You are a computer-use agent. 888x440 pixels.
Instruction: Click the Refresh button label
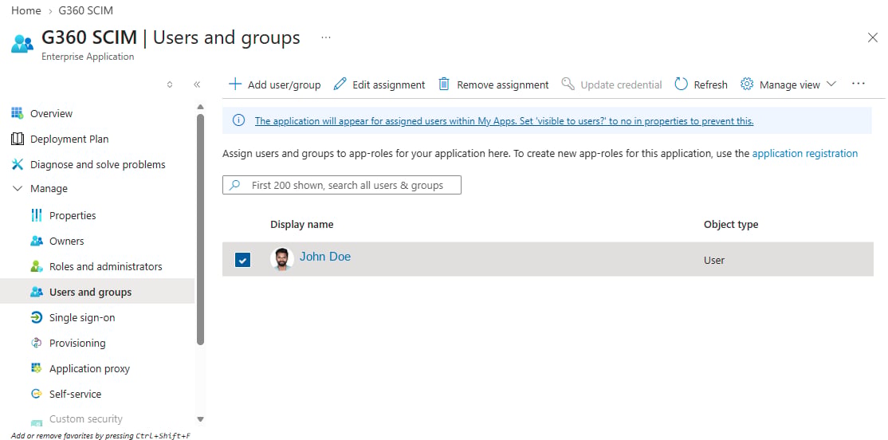[711, 84]
